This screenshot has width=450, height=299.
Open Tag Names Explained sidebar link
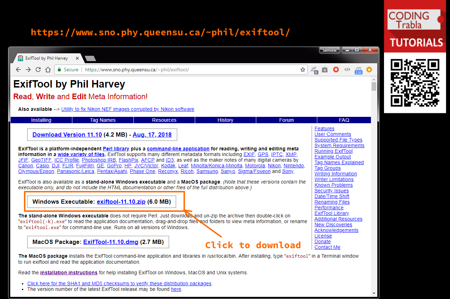pos(339,162)
